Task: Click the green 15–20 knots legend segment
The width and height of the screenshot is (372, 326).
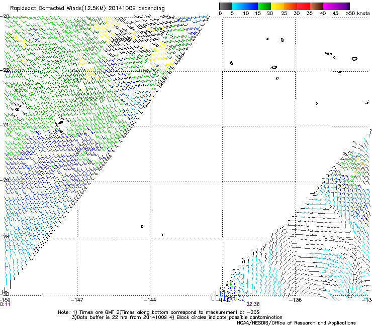Action: coord(264,6)
